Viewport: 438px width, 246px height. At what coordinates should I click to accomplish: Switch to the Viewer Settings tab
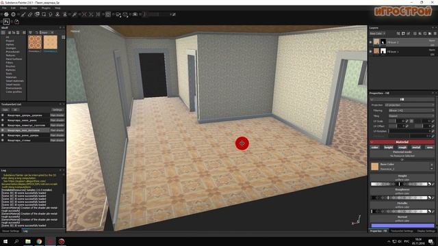point(11,231)
